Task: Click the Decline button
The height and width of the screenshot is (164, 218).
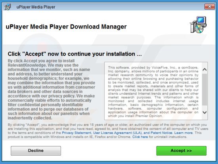Action: pos(36,151)
